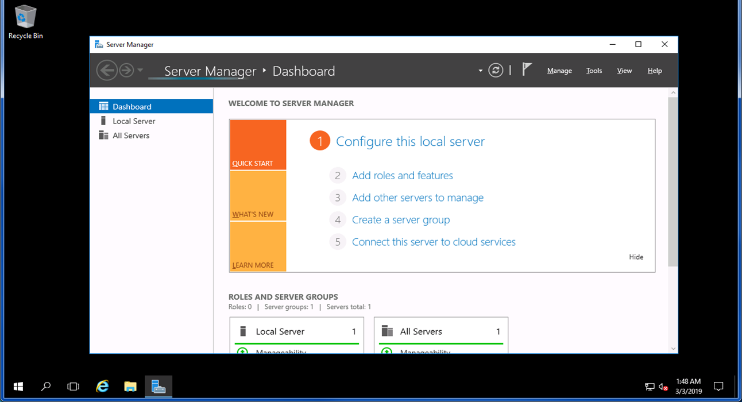Select Create a server group
The width and height of the screenshot is (742, 402).
(x=401, y=219)
